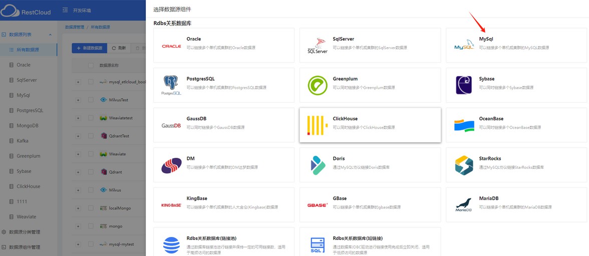Click the localMongo database icon

coord(104,208)
